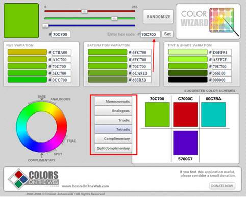Click the A3FF2E hex field
The width and height of the screenshot is (246, 197).
(222, 60)
